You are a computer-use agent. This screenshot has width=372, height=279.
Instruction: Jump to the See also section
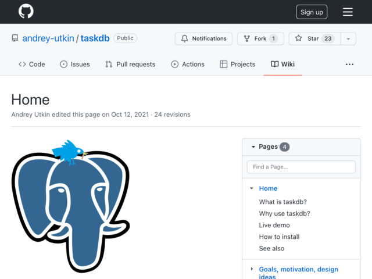271,248
